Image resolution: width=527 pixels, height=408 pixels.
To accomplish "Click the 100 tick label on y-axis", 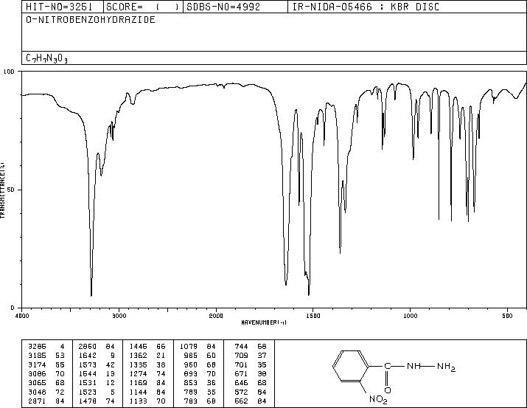I will tap(10, 72).
